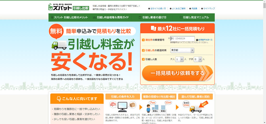This screenshot has height=124, width=266.
Task: Click orange arrow after 引越しの条件を入力 step
Action: [141, 107]
